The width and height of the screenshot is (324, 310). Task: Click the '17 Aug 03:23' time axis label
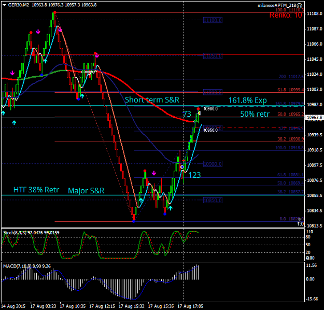[x=43, y=306]
